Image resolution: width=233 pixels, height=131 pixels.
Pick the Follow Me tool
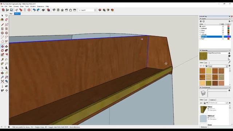pyautogui.click(x=7, y=51)
